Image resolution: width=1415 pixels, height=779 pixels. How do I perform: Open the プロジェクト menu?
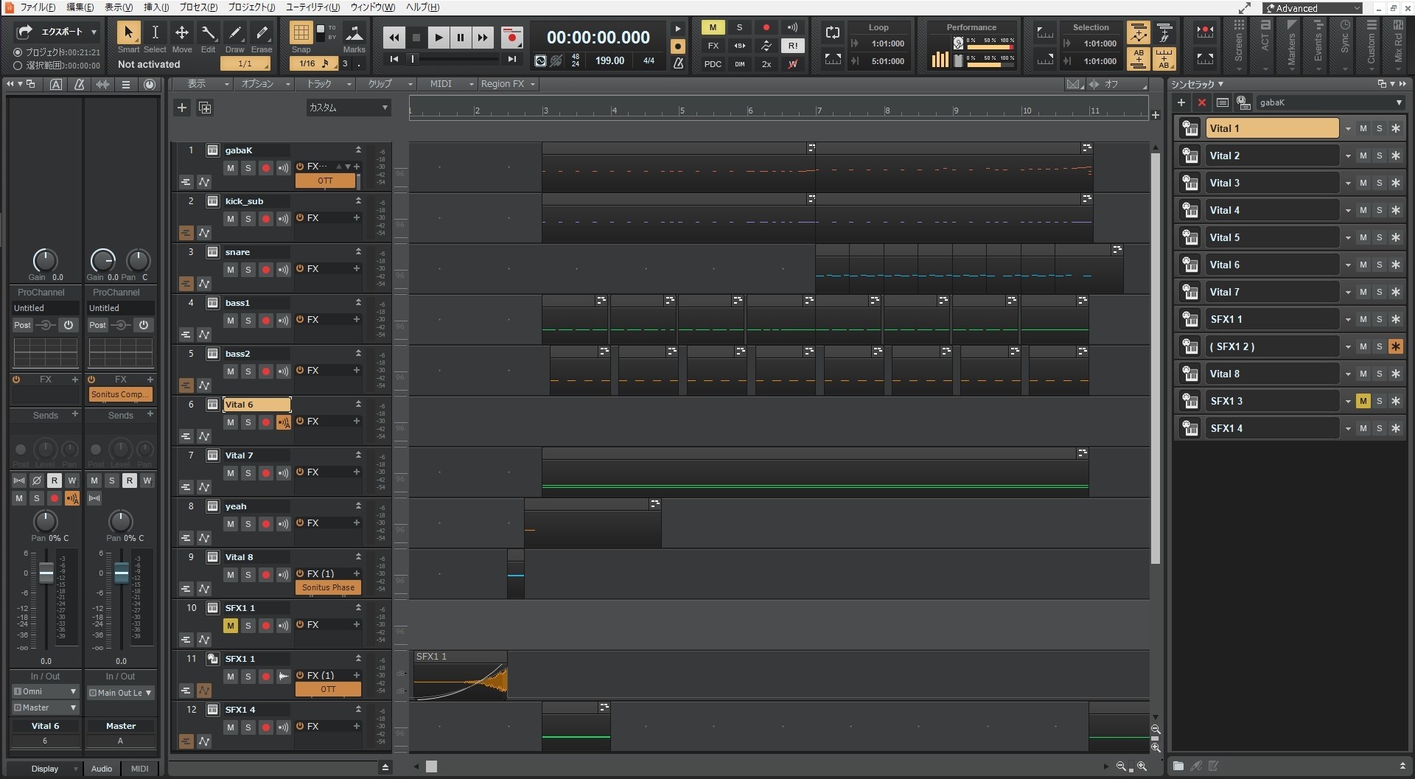(x=251, y=7)
